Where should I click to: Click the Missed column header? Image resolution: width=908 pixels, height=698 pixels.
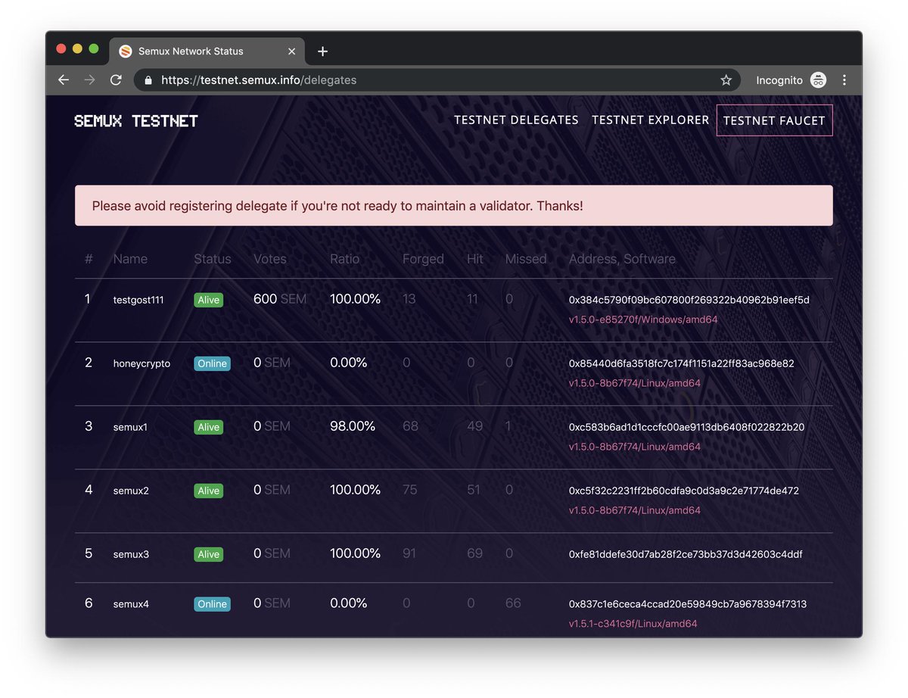coord(526,259)
